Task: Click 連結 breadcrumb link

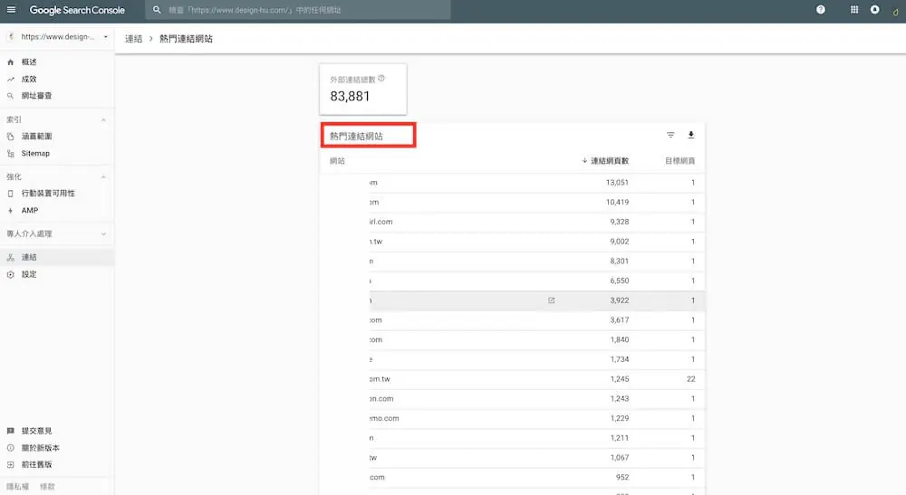Action: (133, 39)
